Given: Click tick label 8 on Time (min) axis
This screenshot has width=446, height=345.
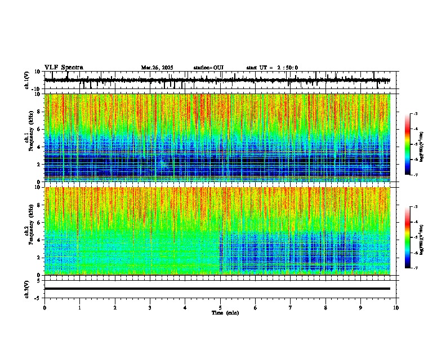Looking at the screenshot, I should pyautogui.click(x=325, y=308).
